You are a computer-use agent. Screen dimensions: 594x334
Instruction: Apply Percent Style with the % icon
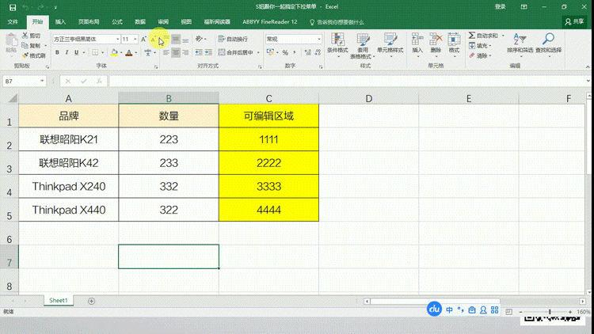click(285, 52)
